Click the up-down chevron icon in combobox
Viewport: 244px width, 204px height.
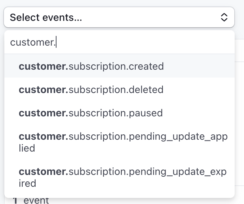click(x=224, y=17)
